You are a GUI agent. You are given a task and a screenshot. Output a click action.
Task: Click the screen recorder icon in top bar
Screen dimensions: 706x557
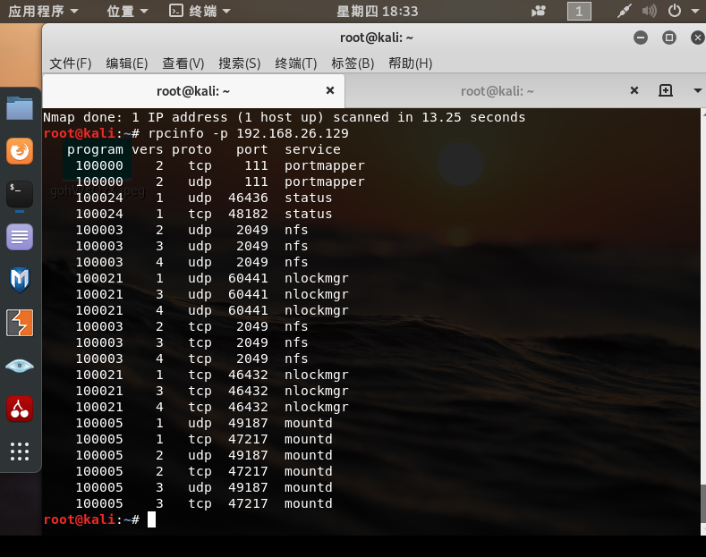[539, 11]
